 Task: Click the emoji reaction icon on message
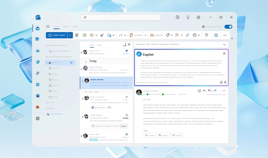[x=199, y=91]
